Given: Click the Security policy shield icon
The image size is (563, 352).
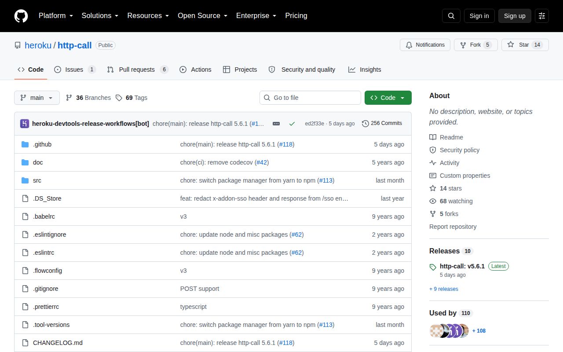Looking at the screenshot, I should (x=433, y=150).
